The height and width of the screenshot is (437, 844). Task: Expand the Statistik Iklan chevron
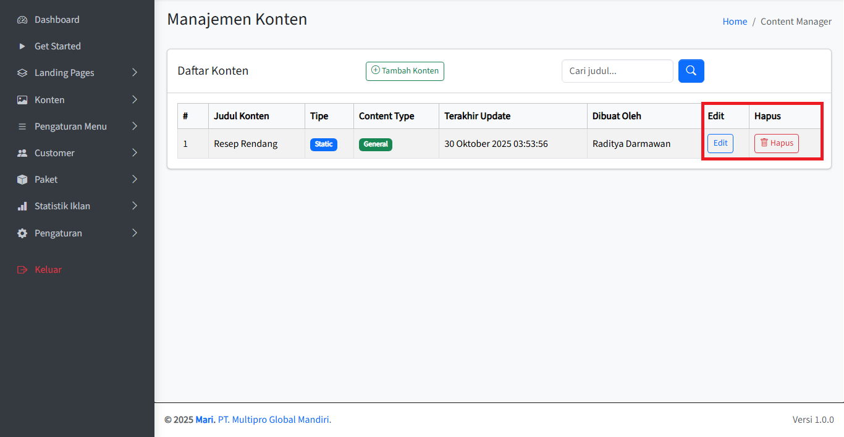point(135,206)
